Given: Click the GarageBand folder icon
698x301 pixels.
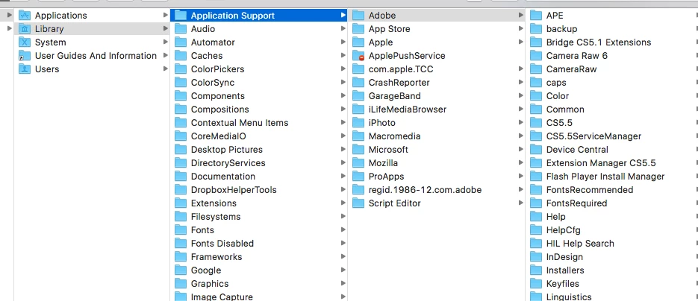Looking at the screenshot, I should [358, 96].
